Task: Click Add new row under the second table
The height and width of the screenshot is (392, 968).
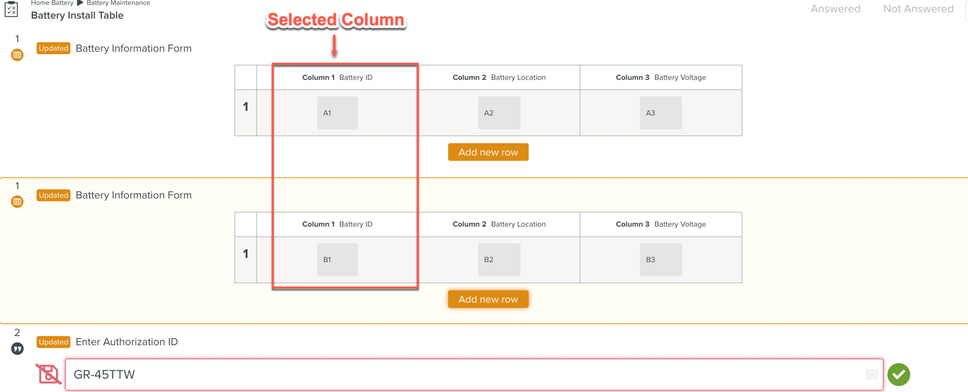Action: click(488, 299)
